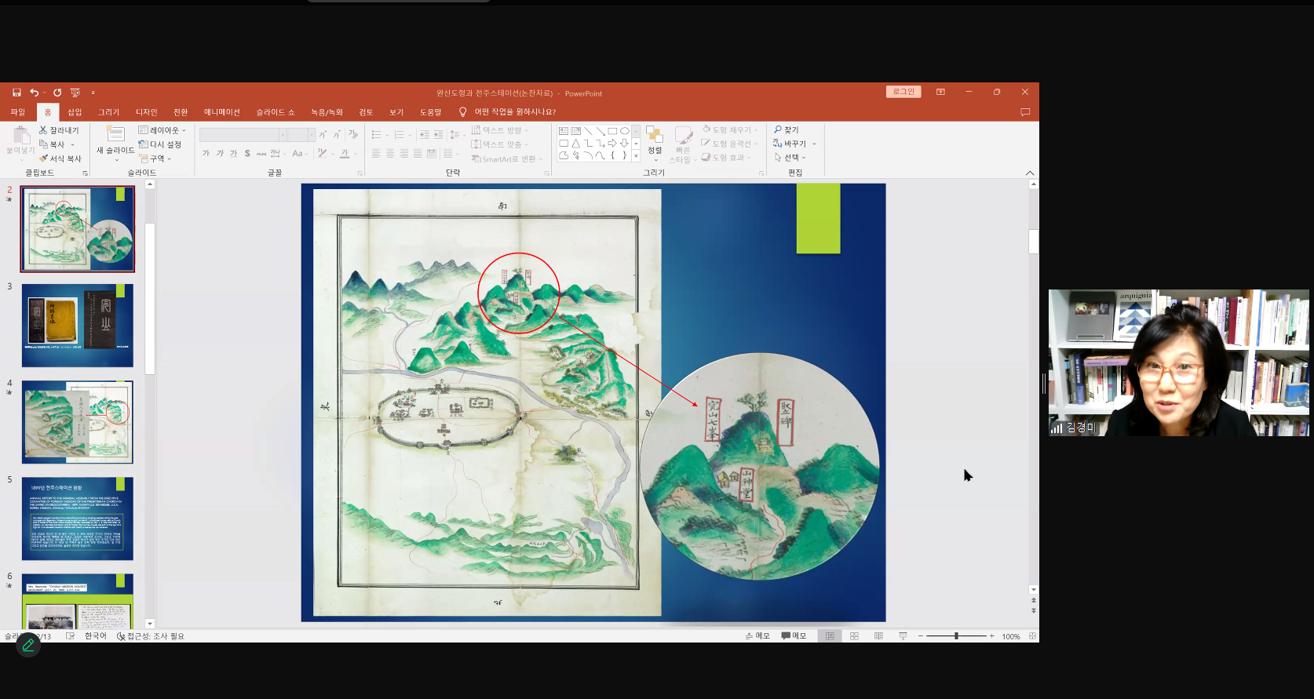This screenshot has width=1314, height=699.
Task: Click Notes (메모) in status bar
Action: coord(757,636)
